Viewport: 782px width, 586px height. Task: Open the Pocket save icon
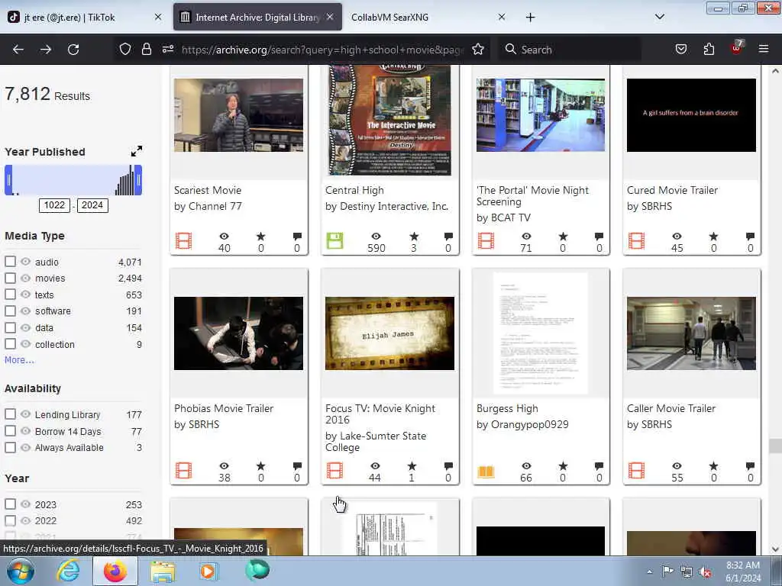681,50
